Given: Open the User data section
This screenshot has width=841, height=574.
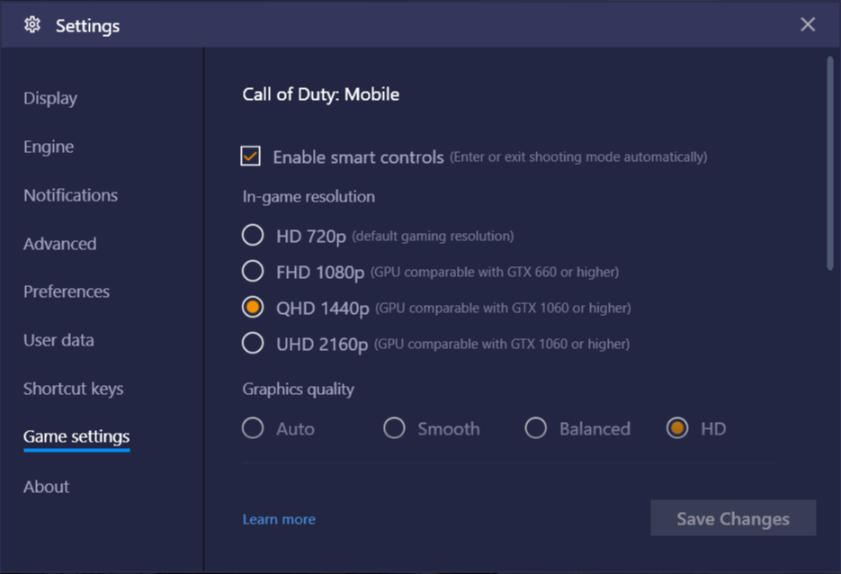Looking at the screenshot, I should (x=58, y=340).
